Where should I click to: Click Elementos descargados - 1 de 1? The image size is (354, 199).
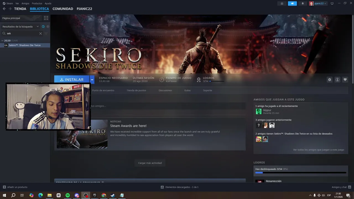click(182, 187)
